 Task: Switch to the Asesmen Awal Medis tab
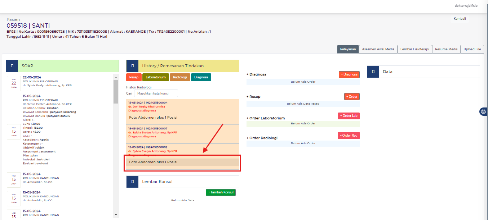tap(378, 49)
